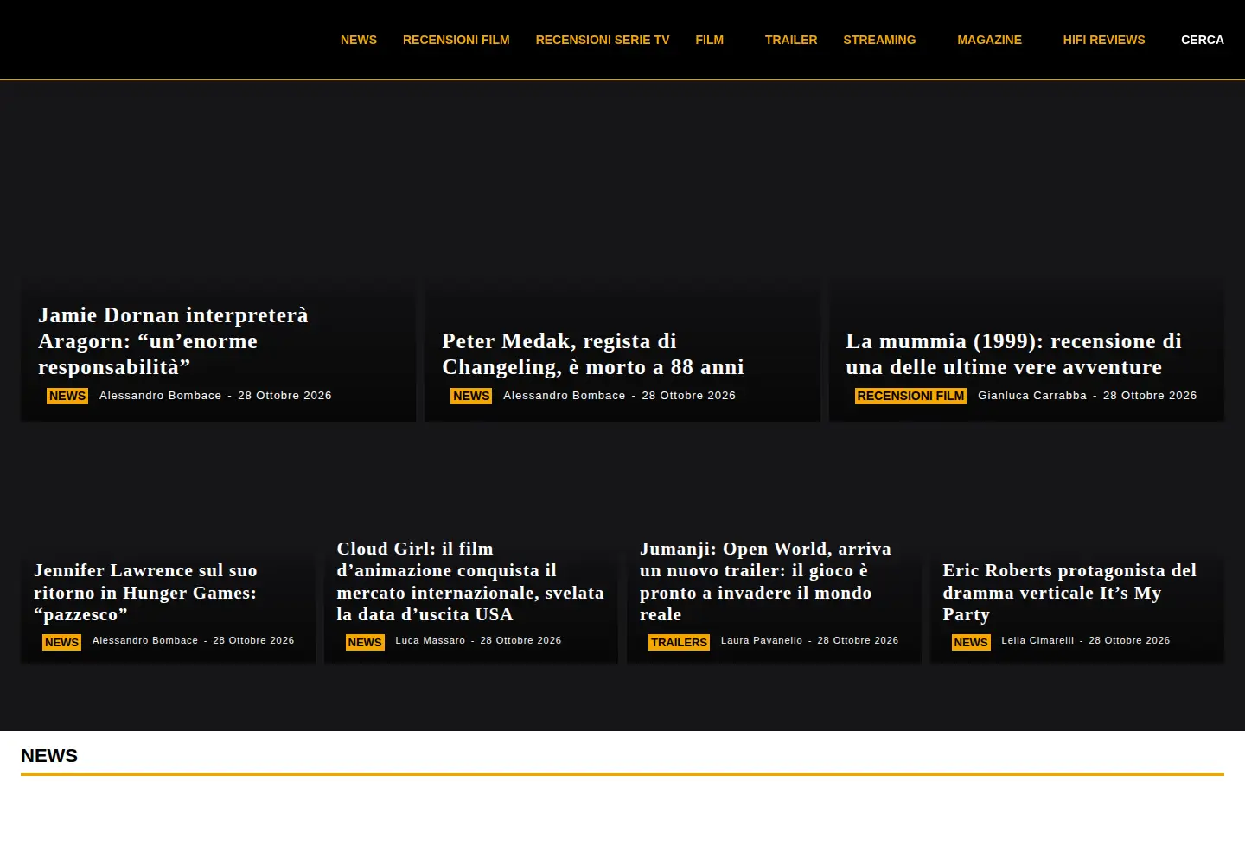Open author Alessandro Bombace on Peter Medak article
Screen dimensions: 1245x864
[565, 396]
